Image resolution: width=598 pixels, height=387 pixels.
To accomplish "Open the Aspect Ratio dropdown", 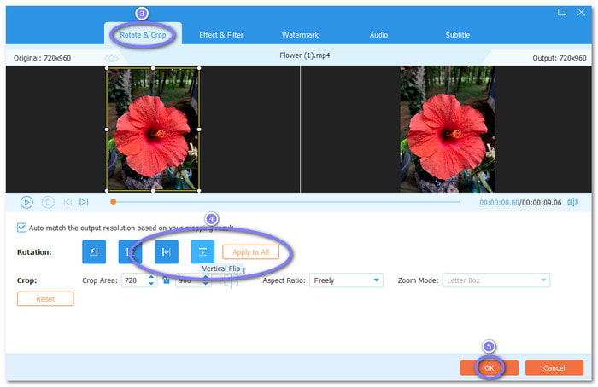I will [x=346, y=280].
